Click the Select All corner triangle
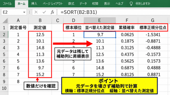The image size is (170, 95). tap(5, 21)
